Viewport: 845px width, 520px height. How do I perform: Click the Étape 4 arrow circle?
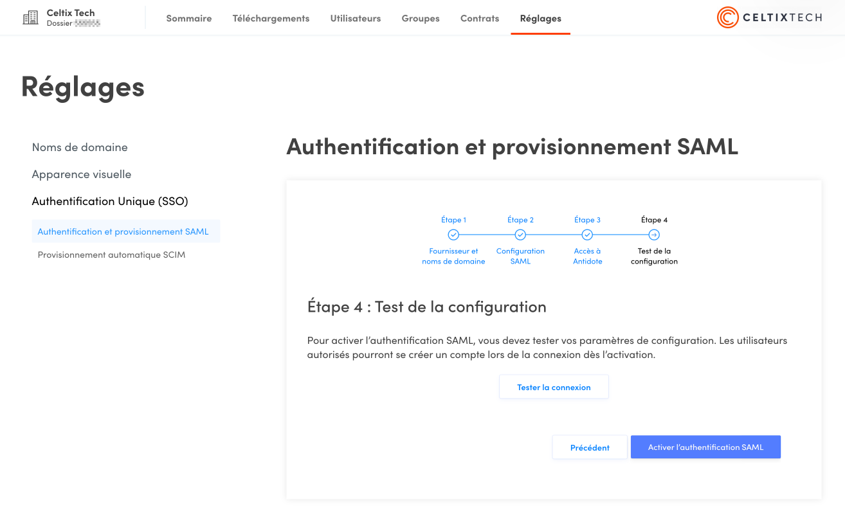tap(654, 235)
